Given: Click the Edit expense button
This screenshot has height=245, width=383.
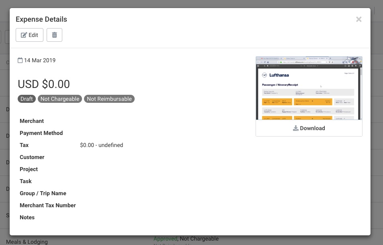Looking at the screenshot, I should 30,35.
